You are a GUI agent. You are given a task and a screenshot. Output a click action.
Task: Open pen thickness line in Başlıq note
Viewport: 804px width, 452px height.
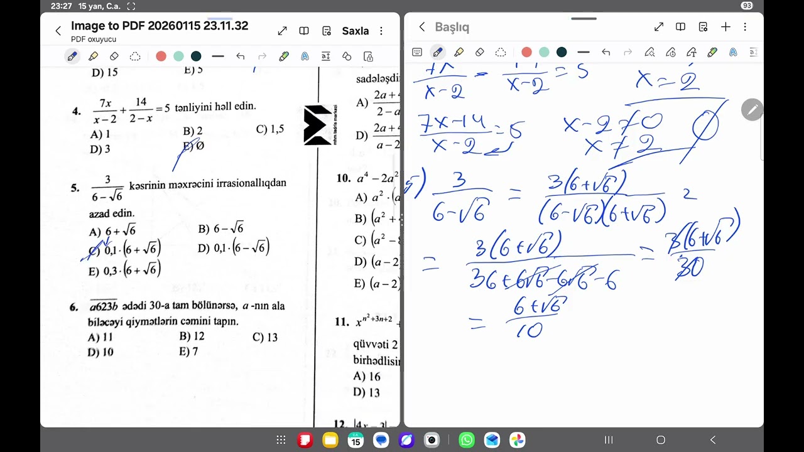coord(584,52)
